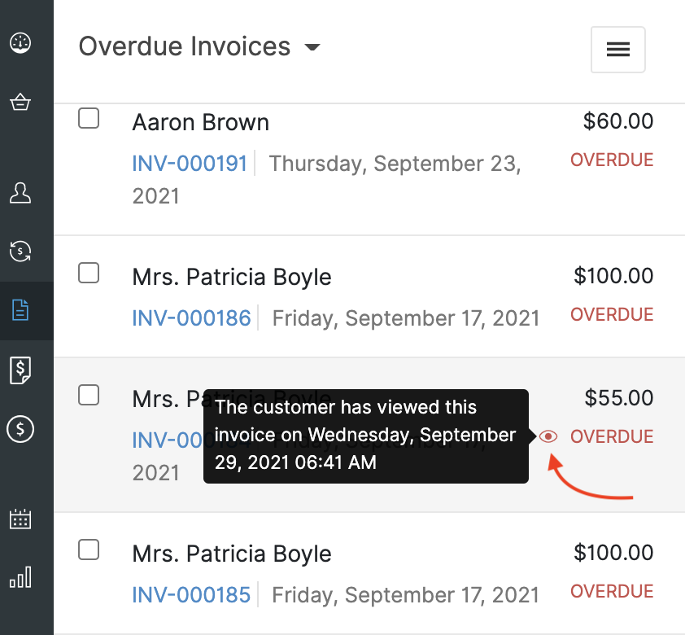685x635 pixels.
Task: Click the $60.00 amount for Aaron Brown
Action: pyautogui.click(x=617, y=120)
